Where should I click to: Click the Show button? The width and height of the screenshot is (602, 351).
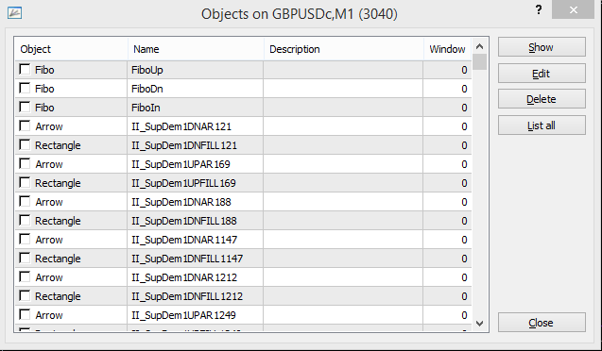pyautogui.click(x=542, y=47)
